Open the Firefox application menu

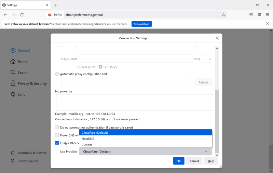[x=268, y=15]
